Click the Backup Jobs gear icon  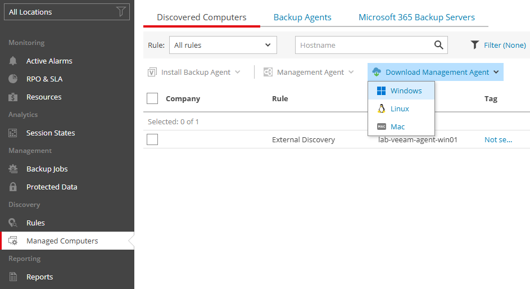coord(13,169)
